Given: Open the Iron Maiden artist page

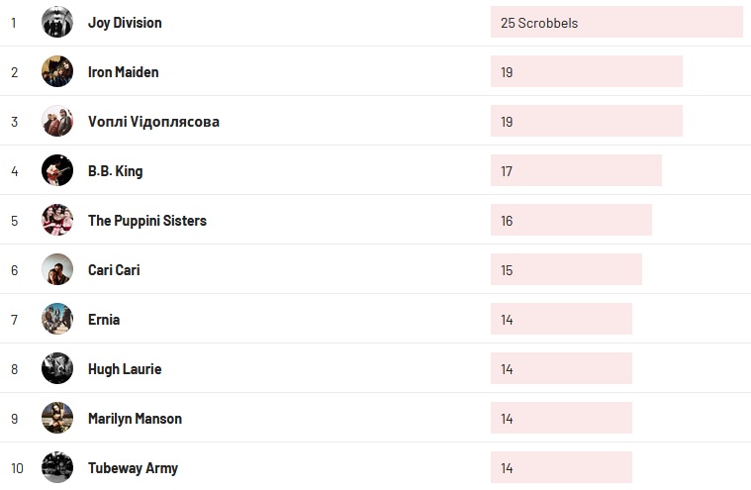Looking at the screenshot, I should click(x=123, y=71).
